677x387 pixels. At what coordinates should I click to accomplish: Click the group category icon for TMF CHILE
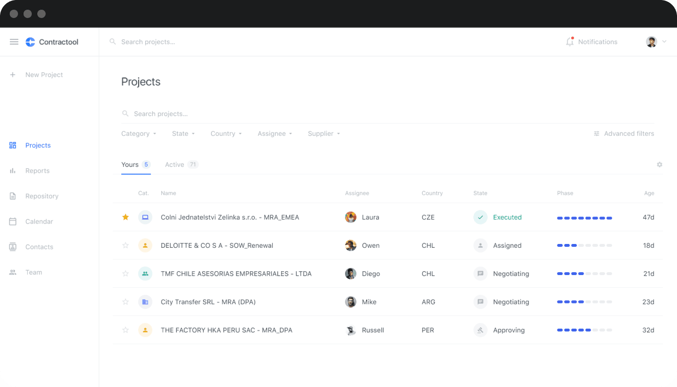pos(145,274)
